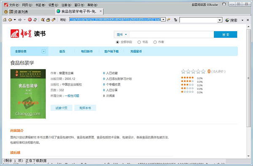Click the 搜索 icon in toolbar
The height and width of the screenshot is (166, 253).
point(231,20)
